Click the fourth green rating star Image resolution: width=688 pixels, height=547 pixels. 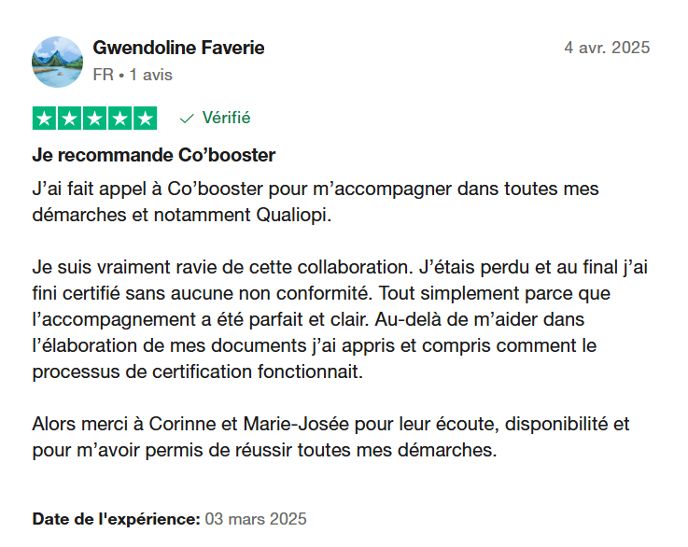pyautogui.click(x=120, y=119)
